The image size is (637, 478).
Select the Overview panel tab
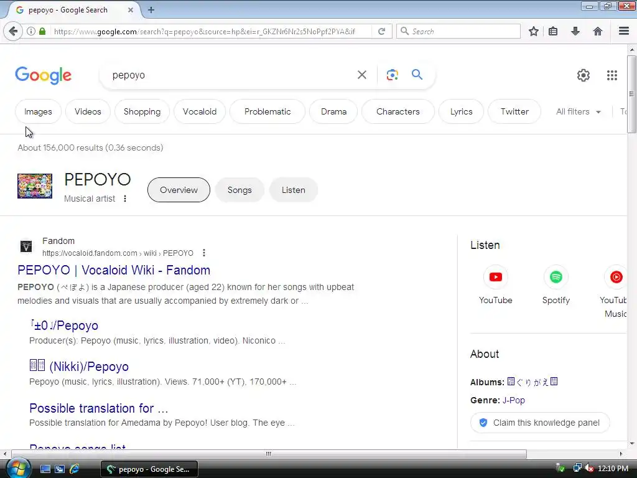pyautogui.click(x=179, y=190)
